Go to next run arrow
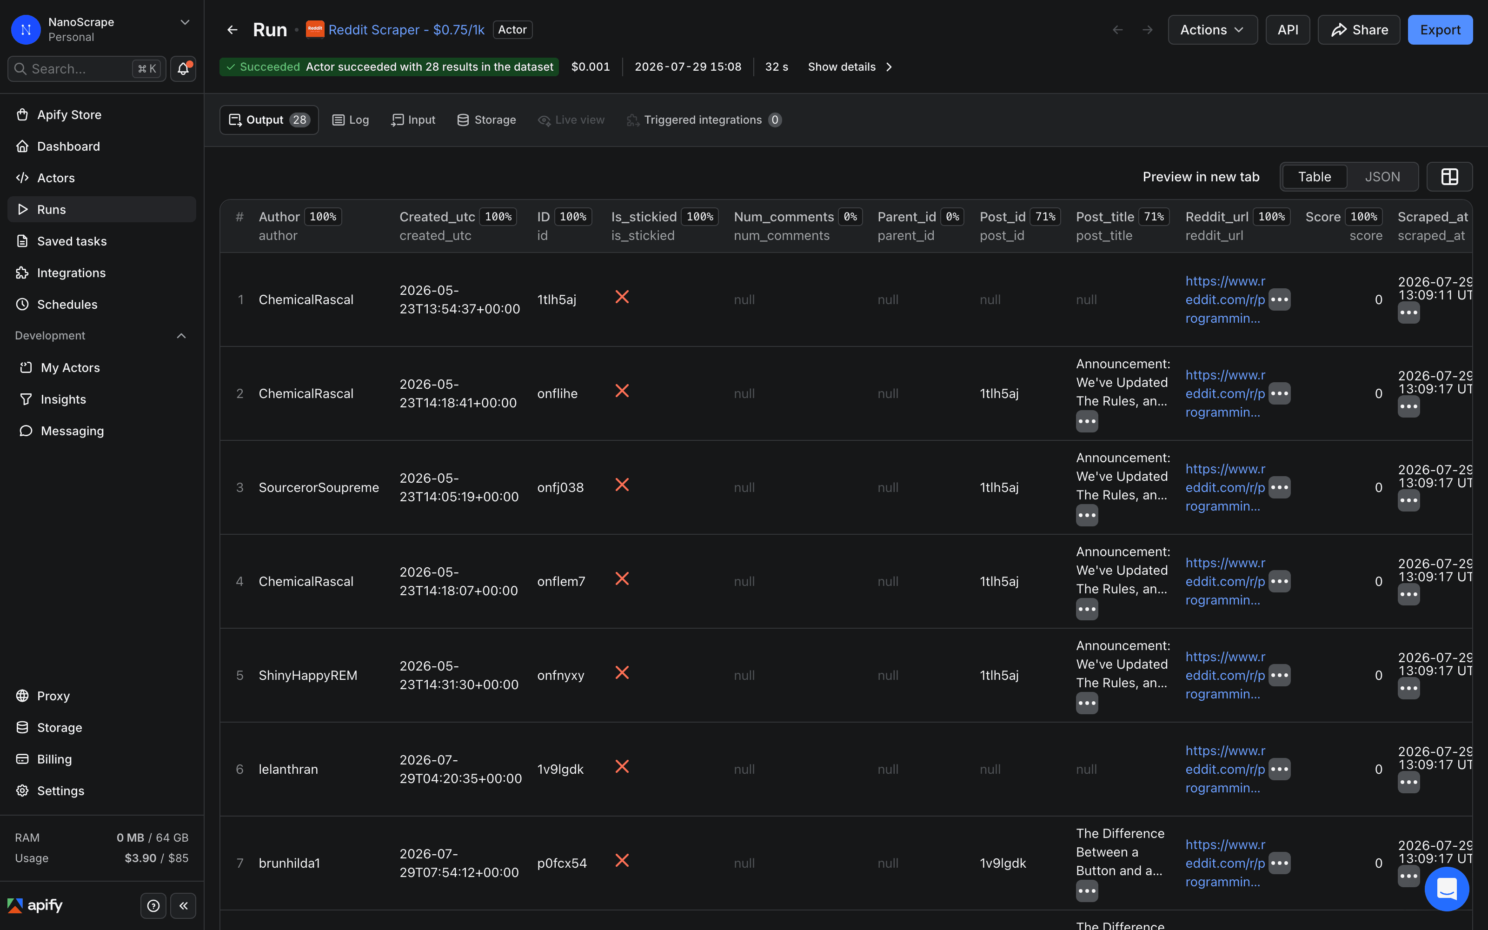1488x930 pixels. [1147, 29]
